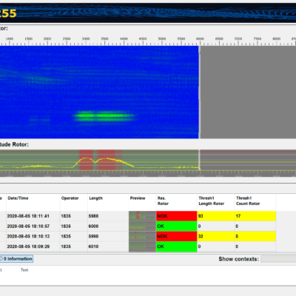Click the Thresh1 Count Rotor column header

(248, 201)
